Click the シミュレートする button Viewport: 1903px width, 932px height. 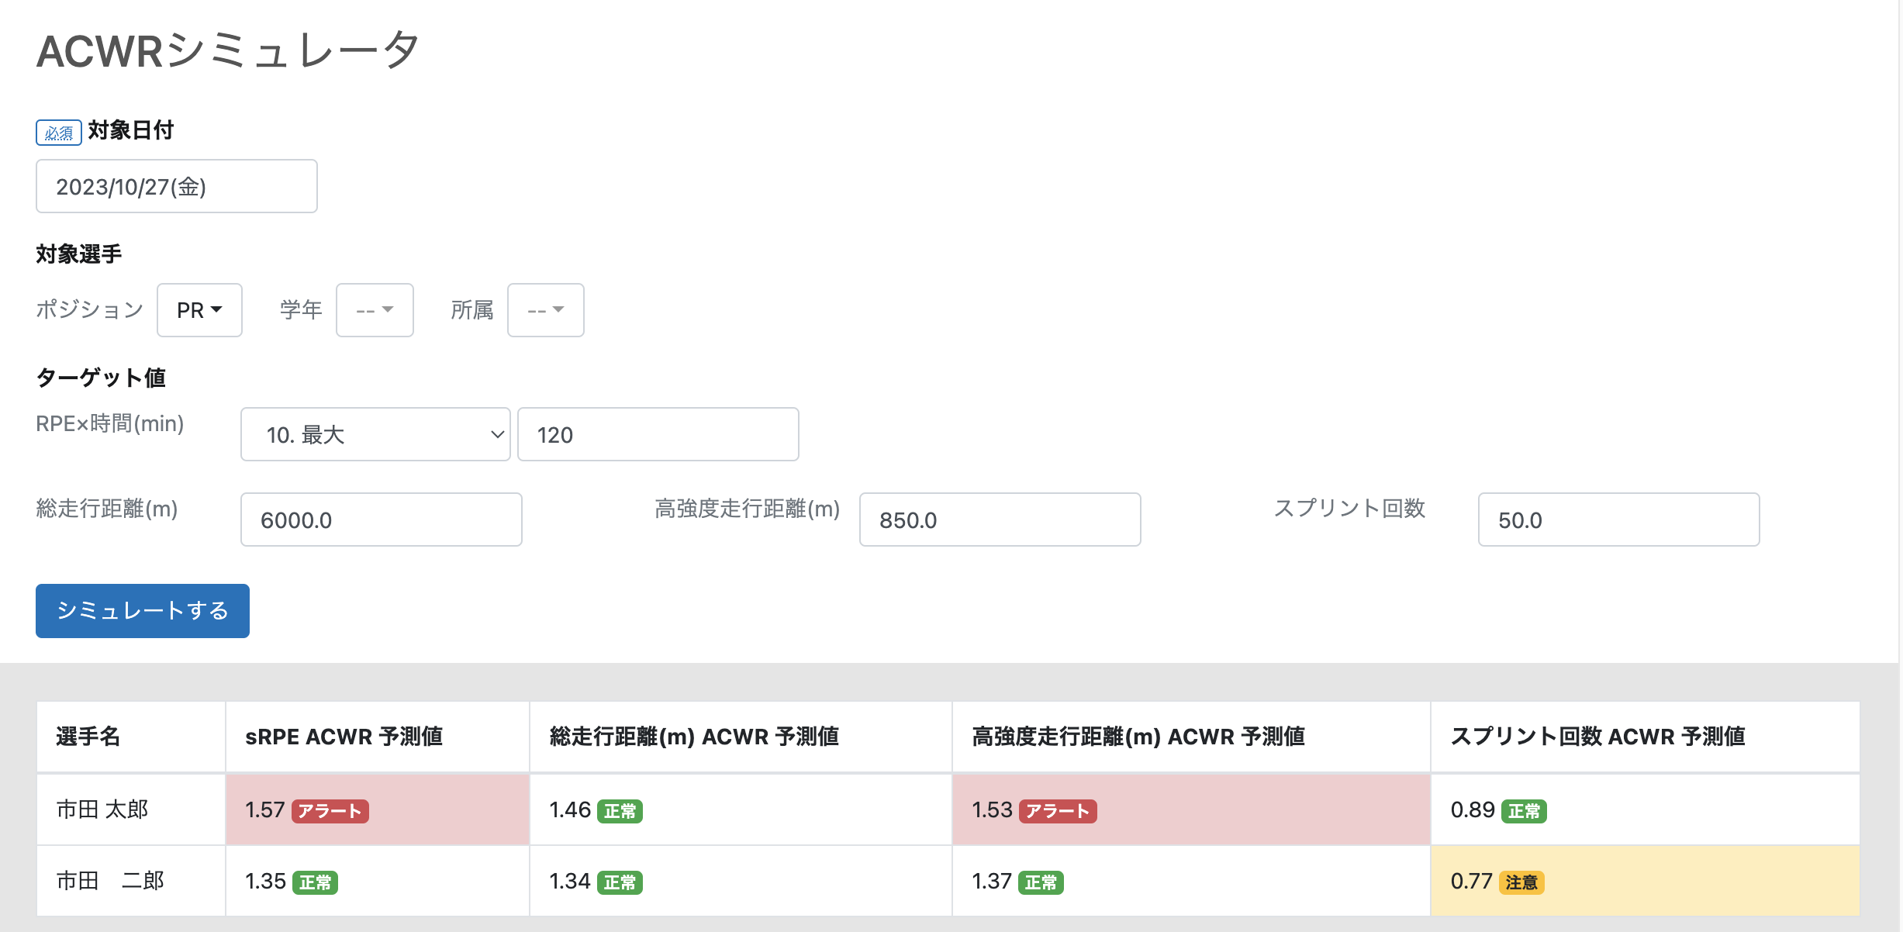pyautogui.click(x=143, y=611)
